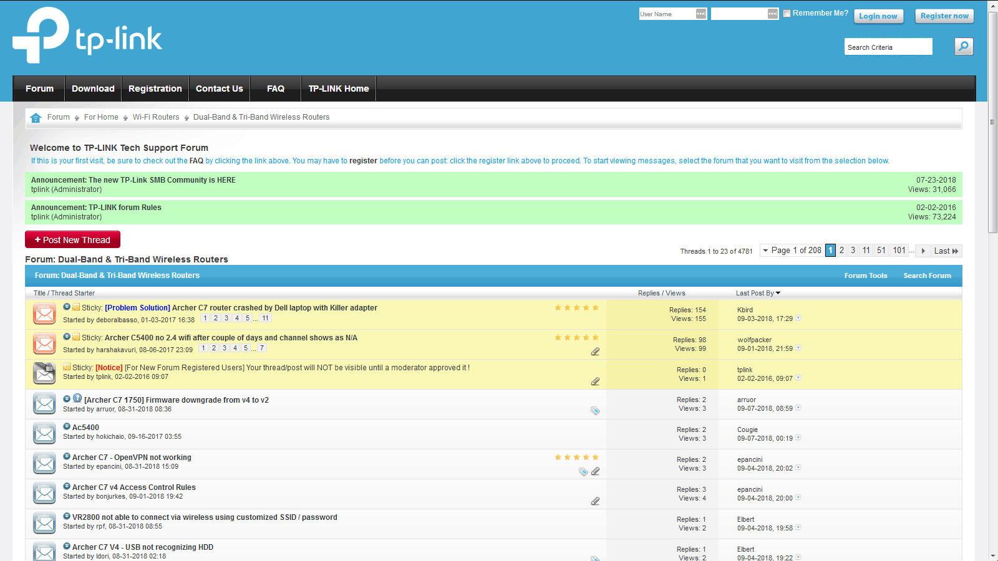
Task: Open Archer C7 V4 USB not recognizing HDD thread
Action: pos(143,547)
